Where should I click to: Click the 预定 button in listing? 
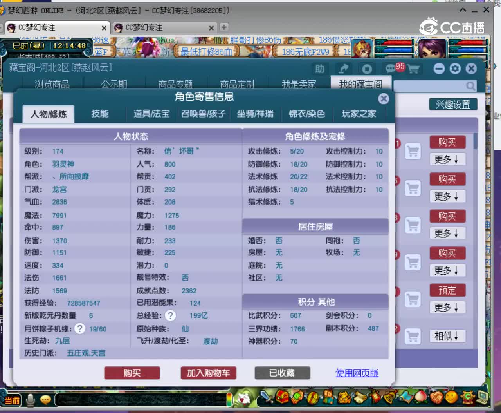pyautogui.click(x=447, y=290)
